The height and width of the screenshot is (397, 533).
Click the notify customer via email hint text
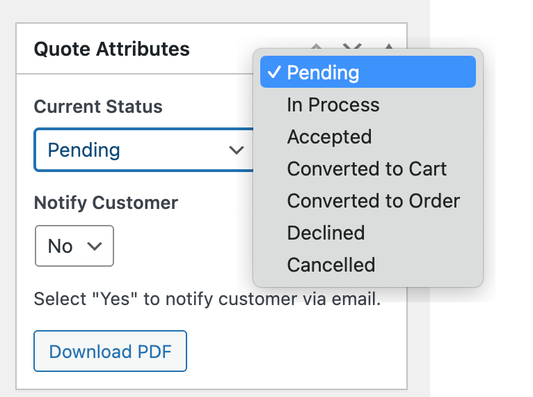click(207, 300)
